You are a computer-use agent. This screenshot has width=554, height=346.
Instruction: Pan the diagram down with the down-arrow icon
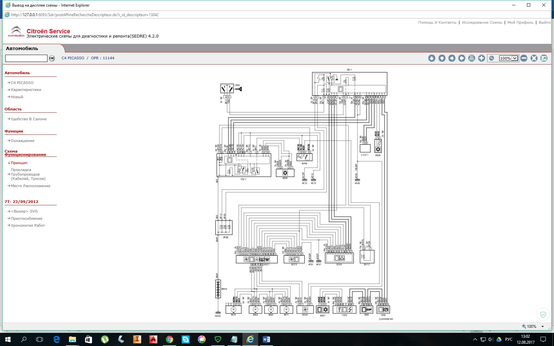tap(442, 58)
